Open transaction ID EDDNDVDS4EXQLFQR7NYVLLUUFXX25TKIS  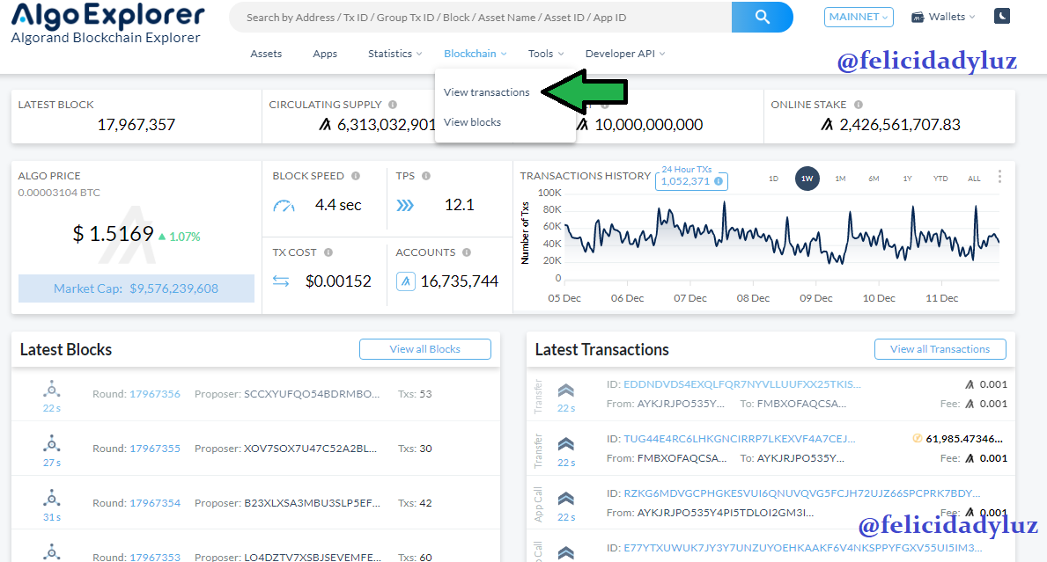click(741, 384)
